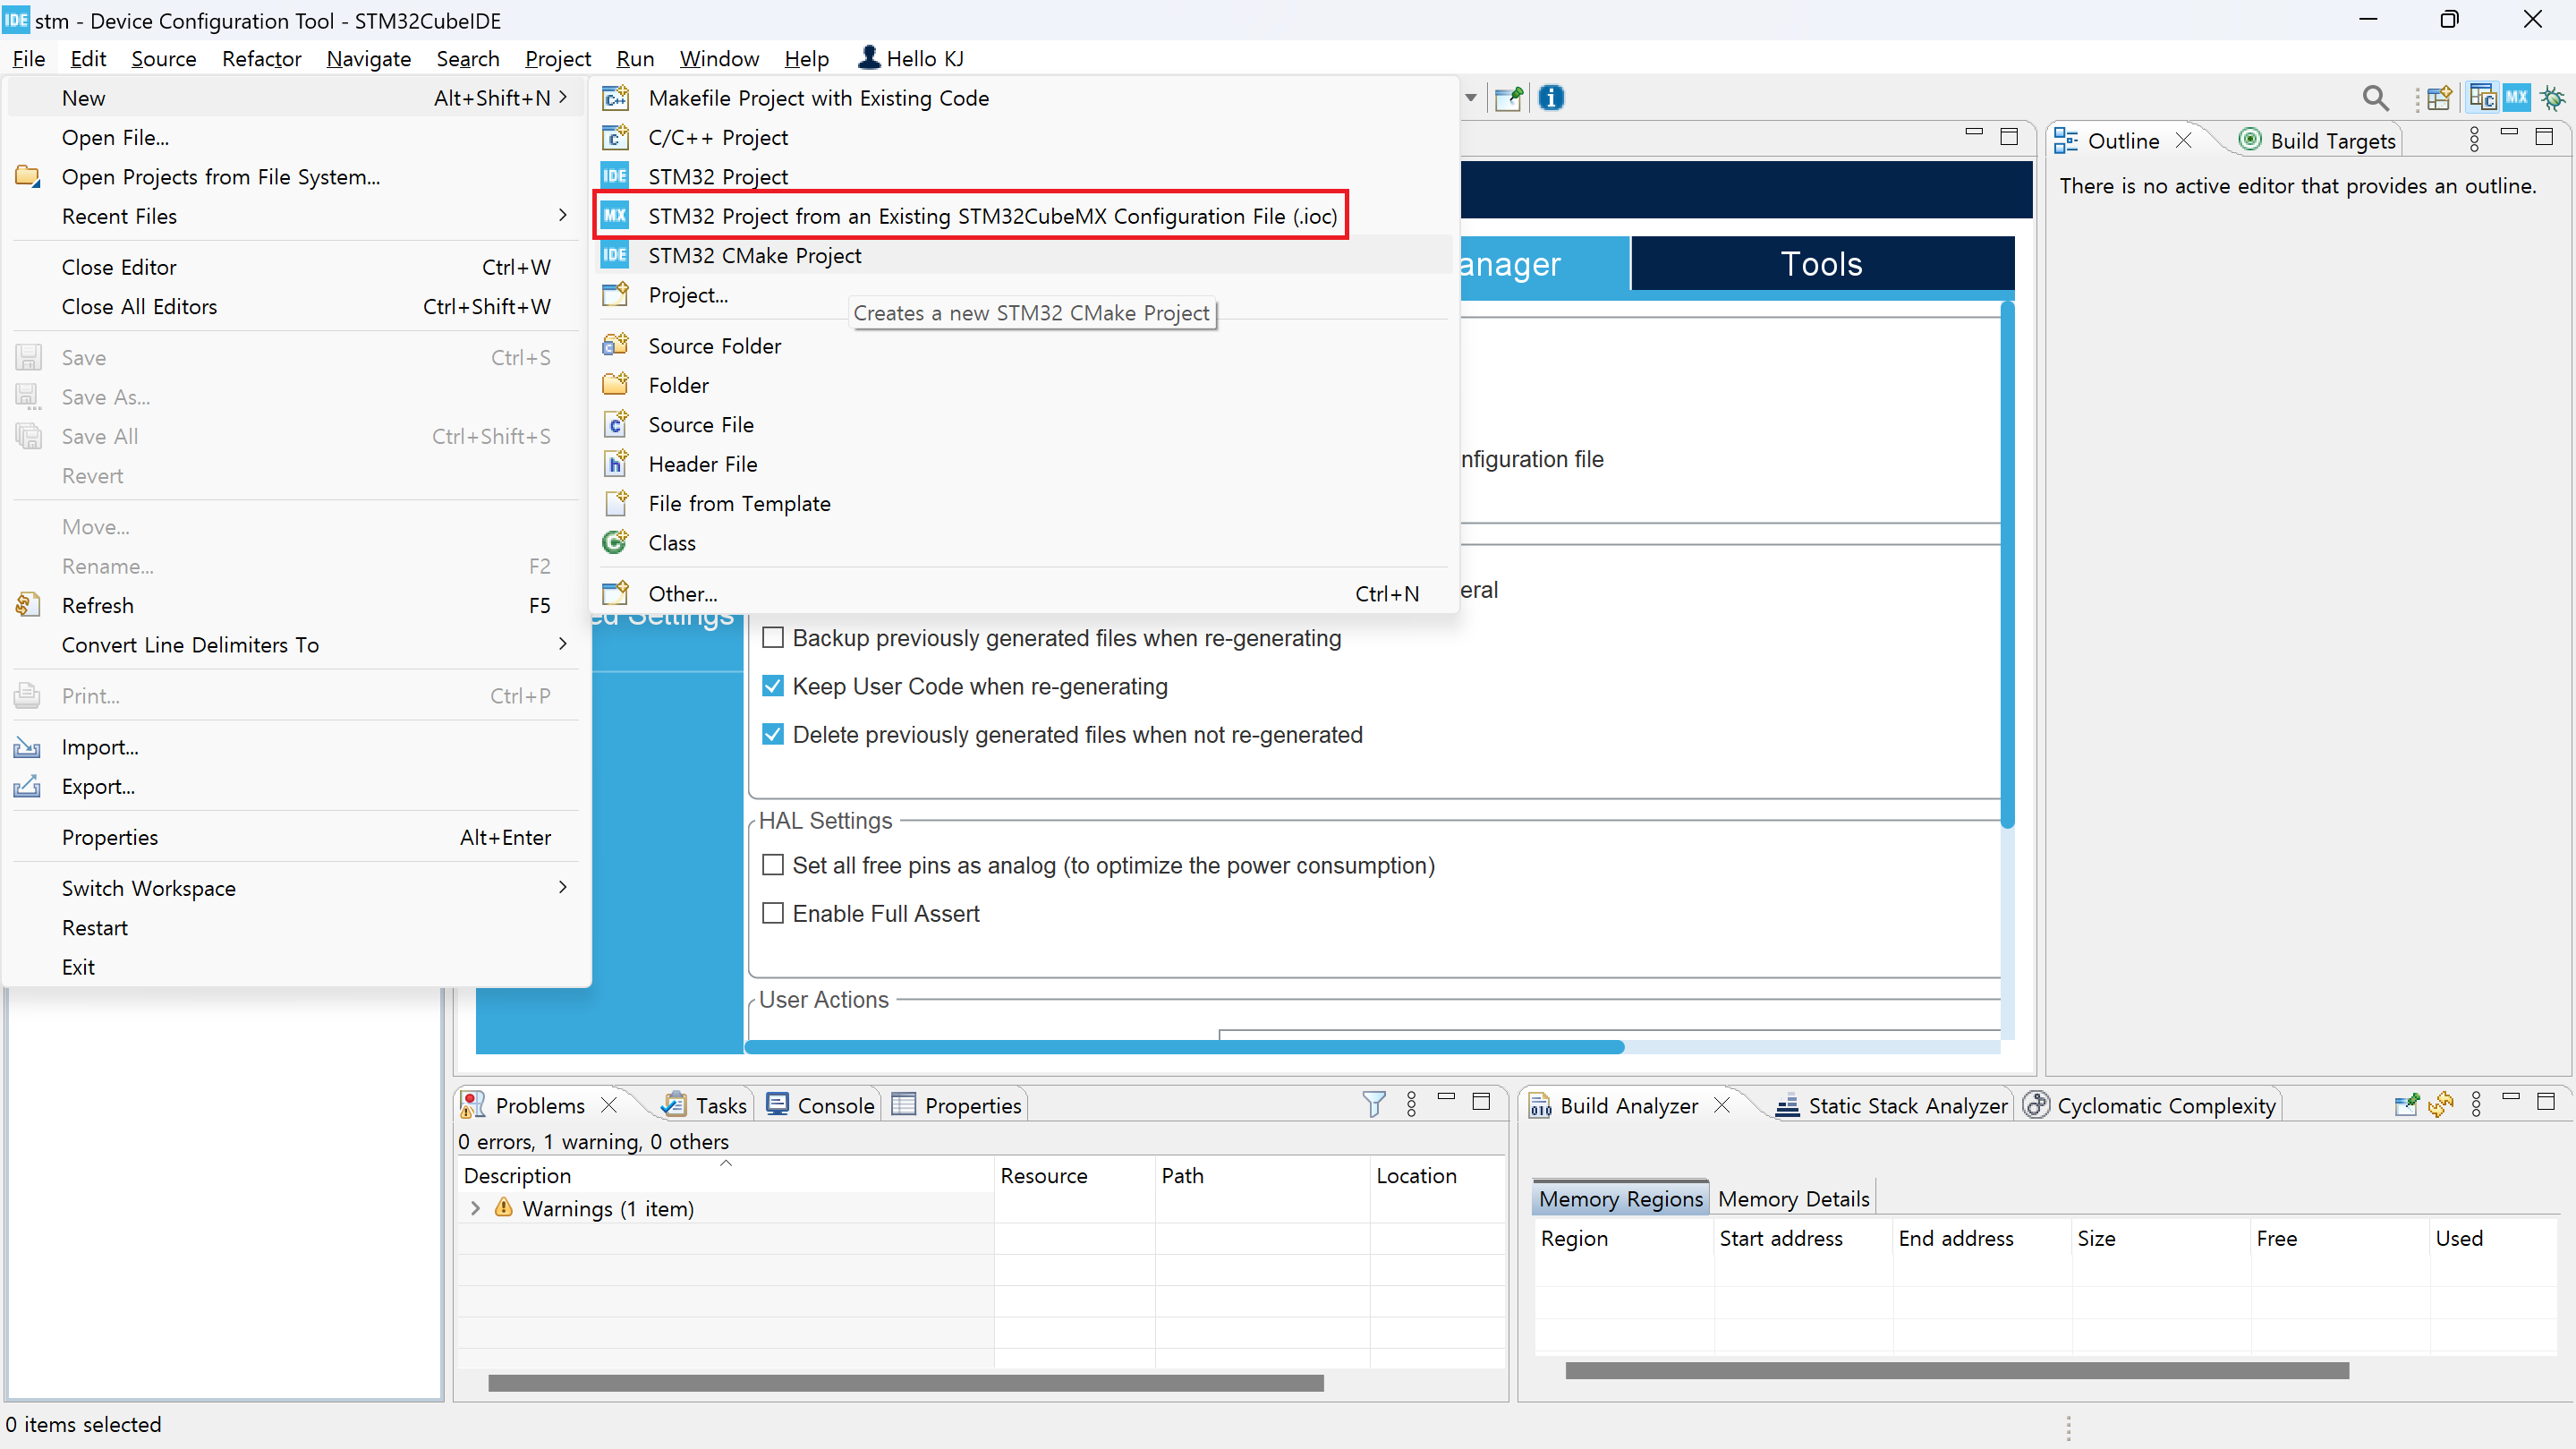The image size is (2576, 1449).
Task: Click the Open Perspective toolbar icon
Action: 2439,98
